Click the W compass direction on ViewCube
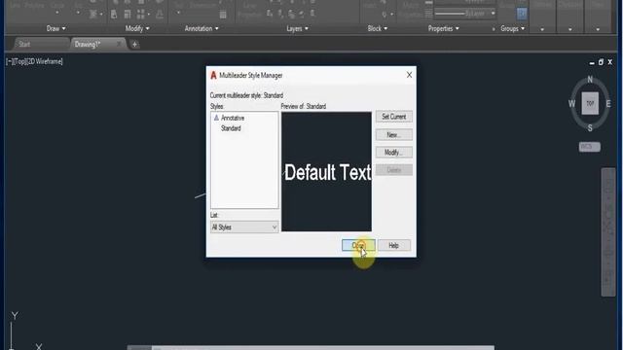The height and width of the screenshot is (350, 623). [571, 104]
